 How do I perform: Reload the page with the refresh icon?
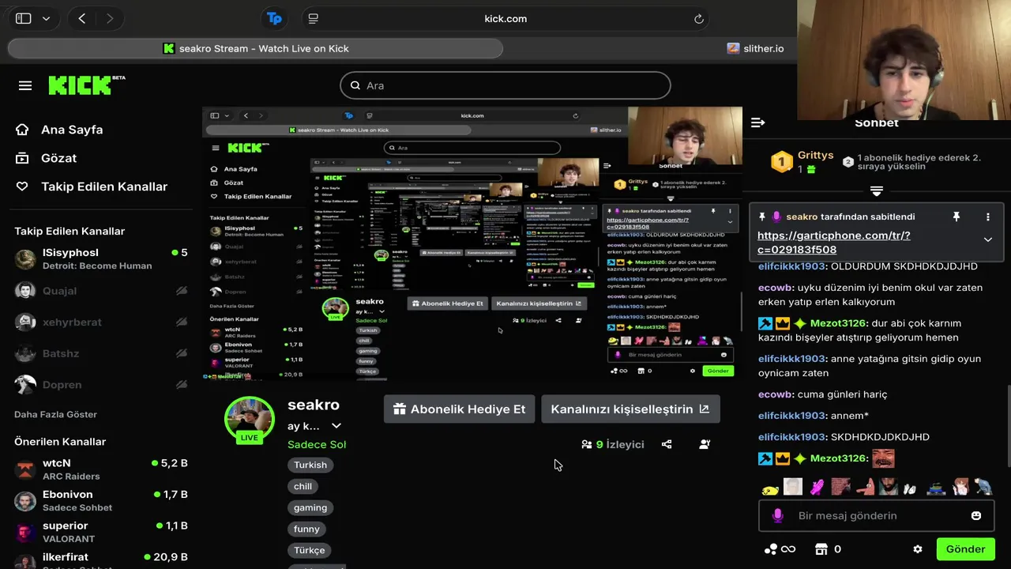pos(698,18)
